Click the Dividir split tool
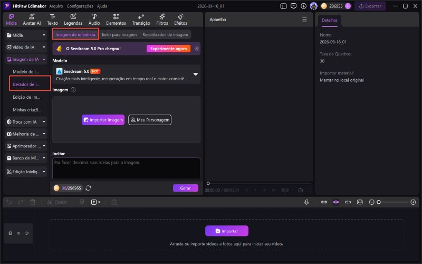This screenshot has width=422, height=264. (x=57, y=202)
